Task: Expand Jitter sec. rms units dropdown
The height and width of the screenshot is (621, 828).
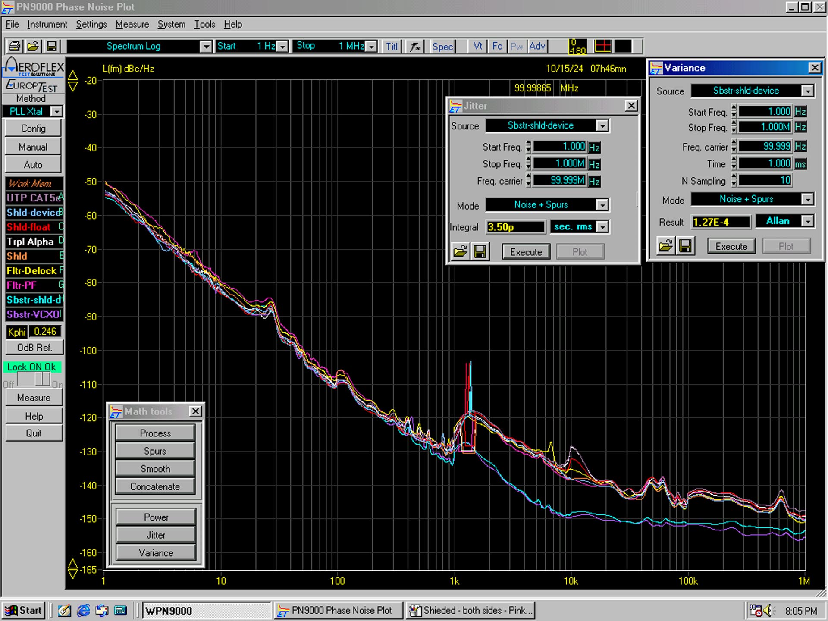Action: [x=602, y=227]
